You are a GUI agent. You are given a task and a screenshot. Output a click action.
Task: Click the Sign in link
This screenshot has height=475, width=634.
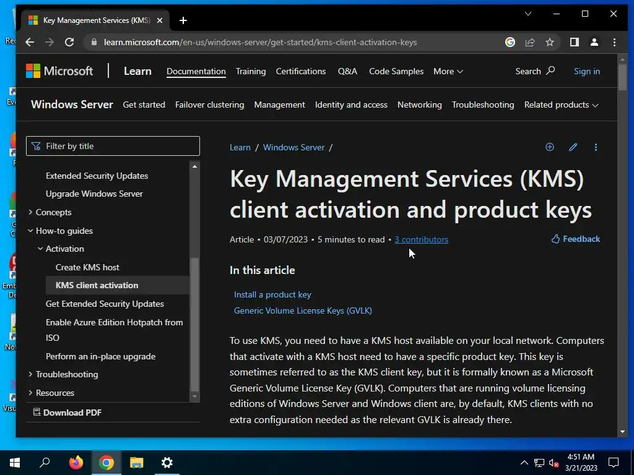[x=587, y=71]
